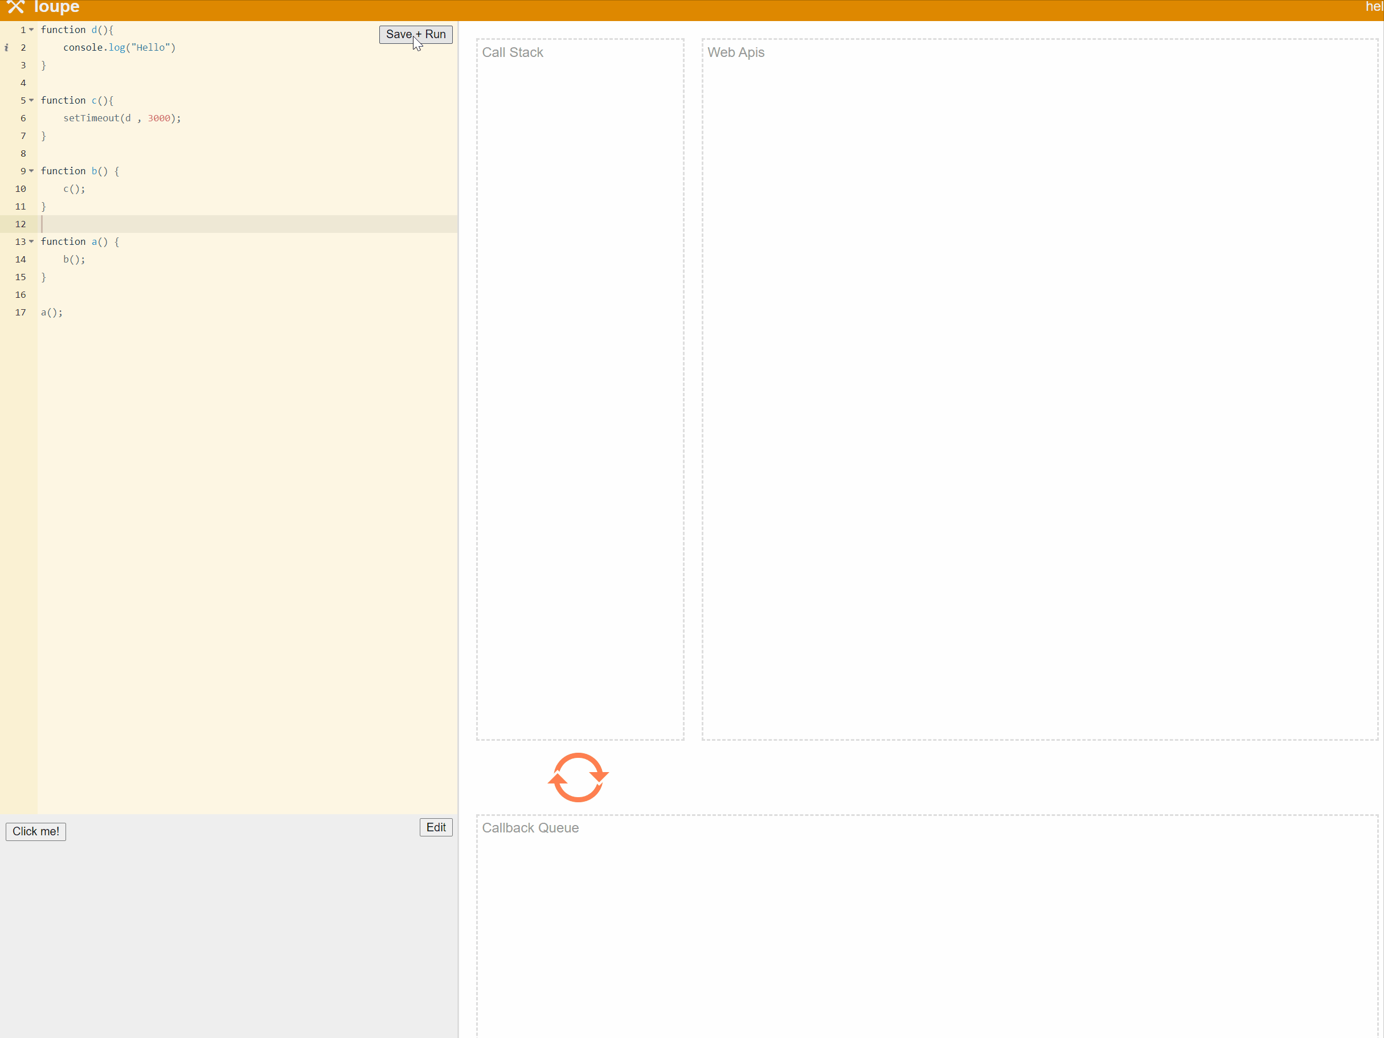Click the loupe title text in the header
This screenshot has height=1038, width=1384.
point(56,7)
